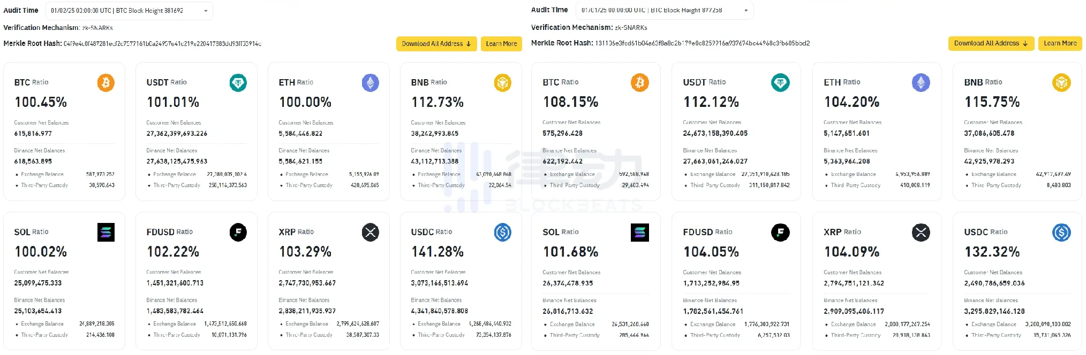Select the left 141.28% USDC ratio value
1086x355 pixels.
click(x=437, y=252)
